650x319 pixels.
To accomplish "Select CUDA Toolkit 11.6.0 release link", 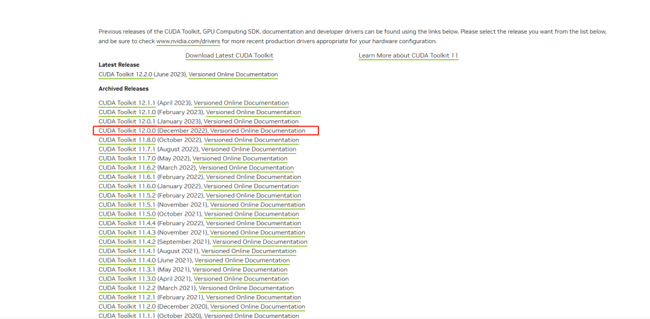I will coord(127,186).
